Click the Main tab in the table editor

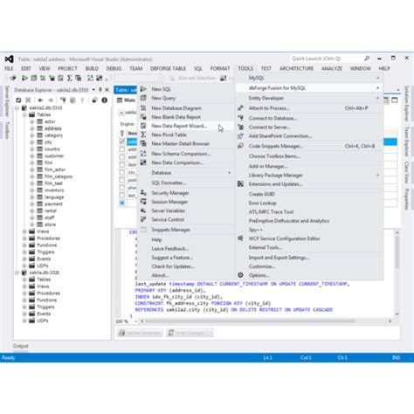click(x=127, y=100)
